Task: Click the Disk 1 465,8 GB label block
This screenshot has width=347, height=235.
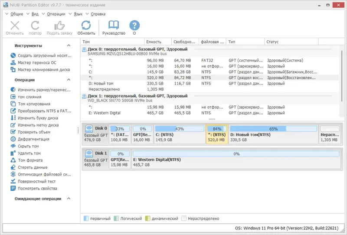Action: 95,159
